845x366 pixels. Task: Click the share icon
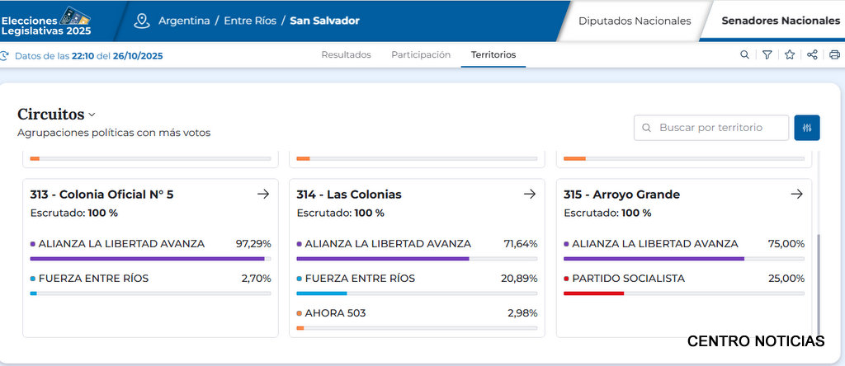point(812,55)
